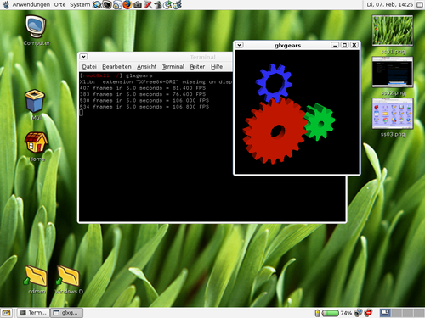
Task: Open Hilfe menu in Terminal
Action: point(217,67)
